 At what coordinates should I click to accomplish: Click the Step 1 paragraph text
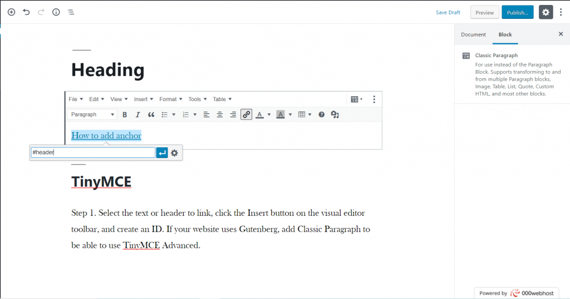coord(220,229)
